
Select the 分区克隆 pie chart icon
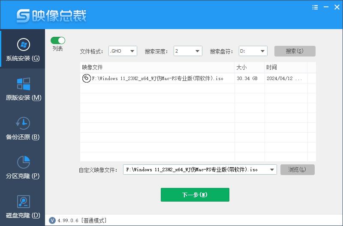(x=23, y=162)
